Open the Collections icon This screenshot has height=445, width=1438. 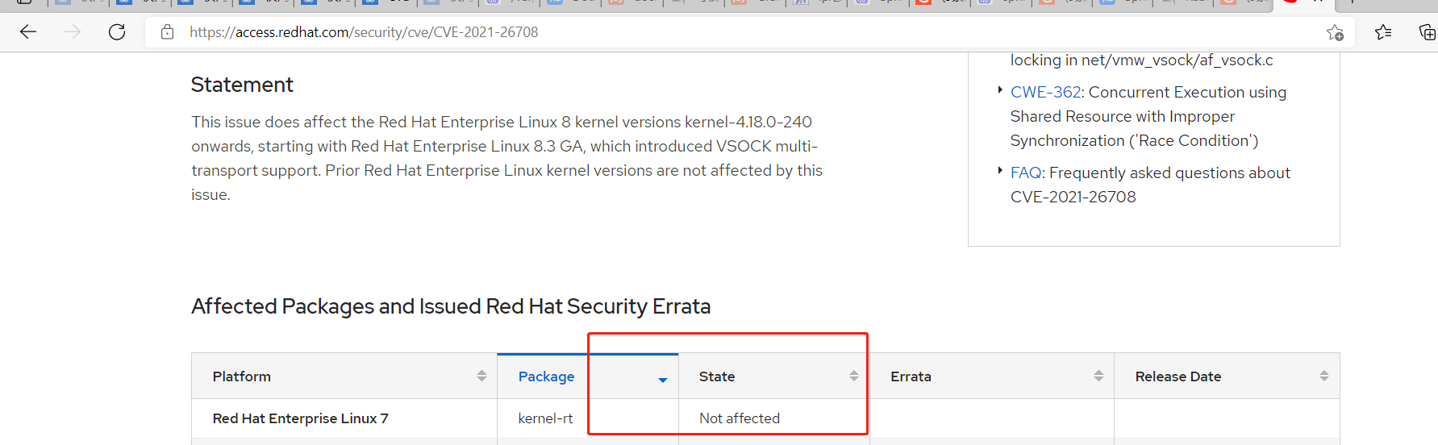click(1427, 32)
